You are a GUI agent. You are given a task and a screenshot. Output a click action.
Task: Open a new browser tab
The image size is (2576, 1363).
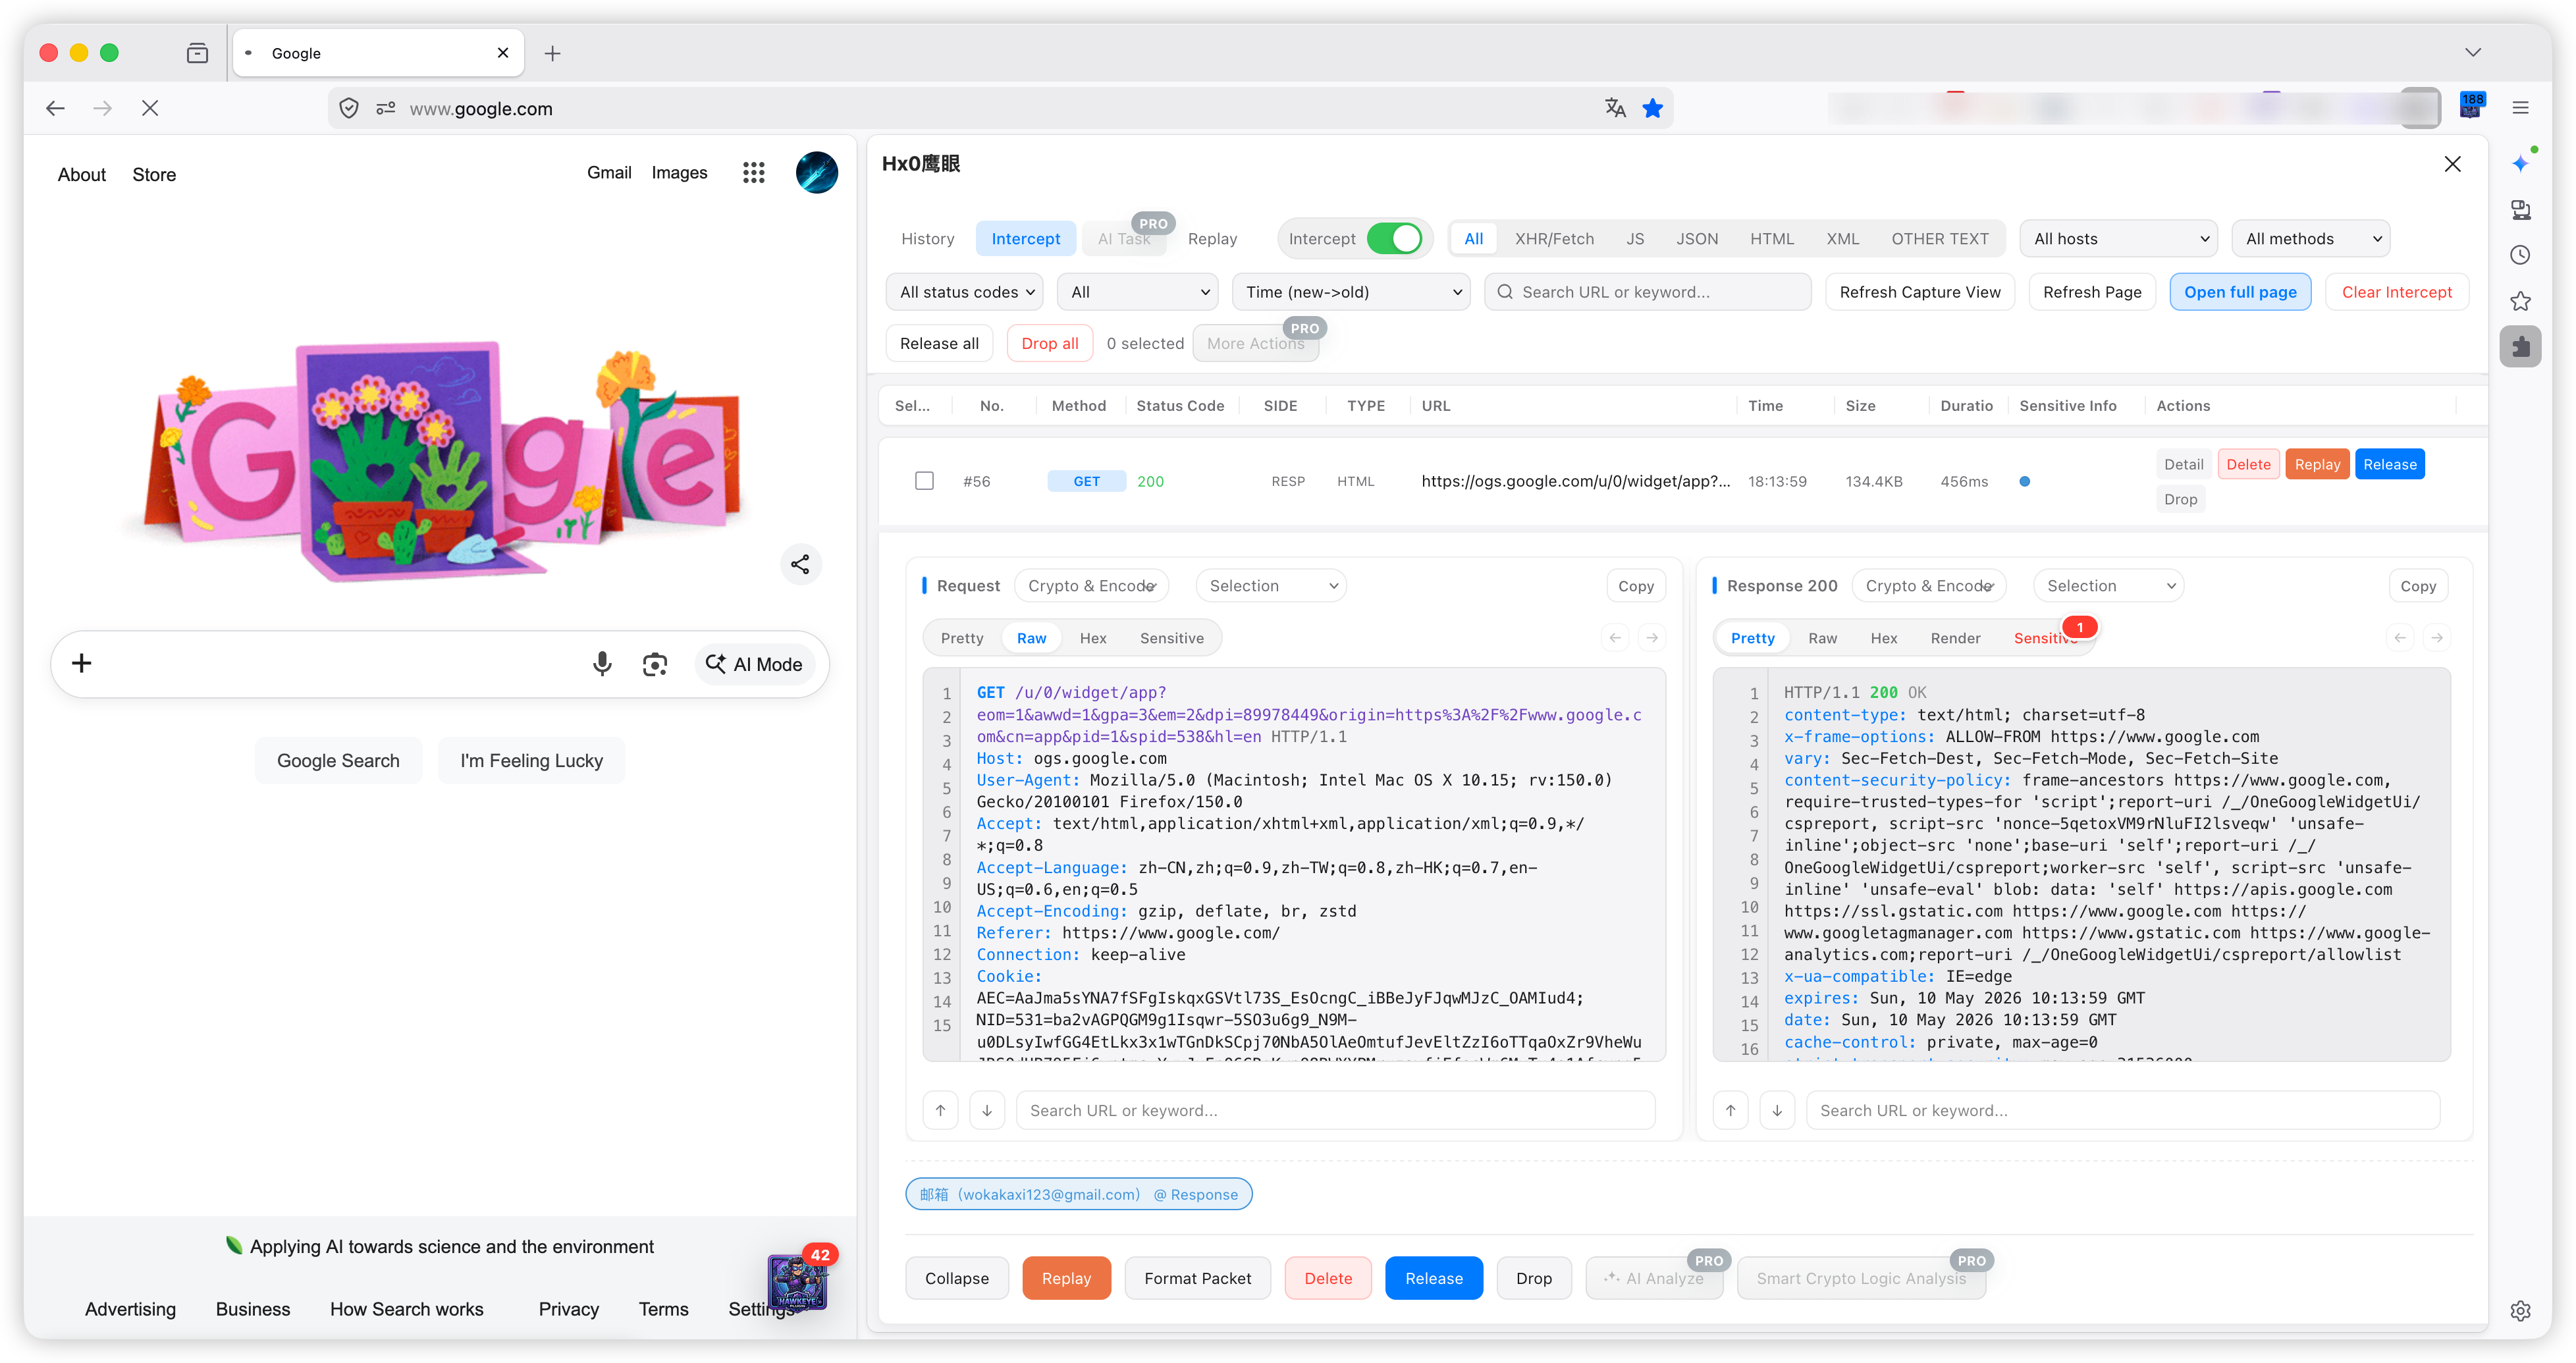tap(552, 53)
